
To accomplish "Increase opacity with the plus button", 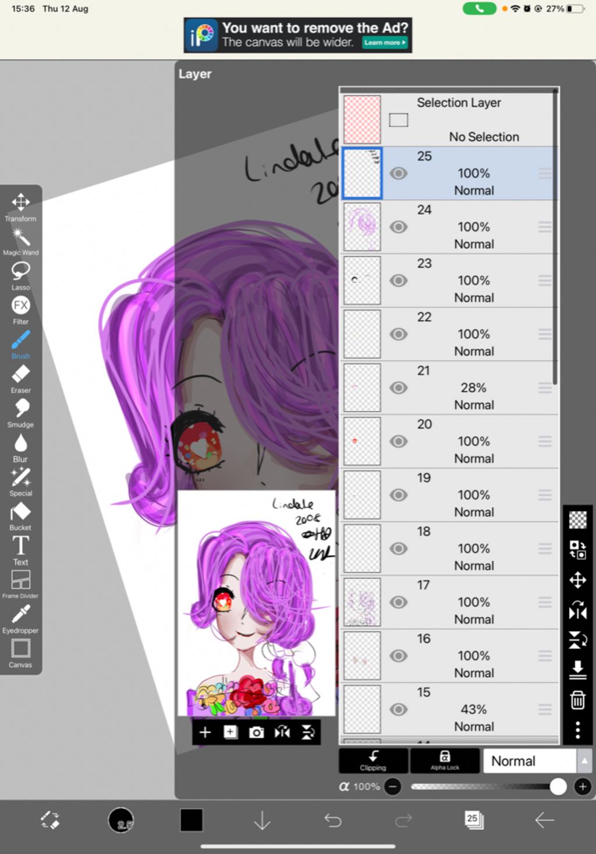I will coord(583,786).
